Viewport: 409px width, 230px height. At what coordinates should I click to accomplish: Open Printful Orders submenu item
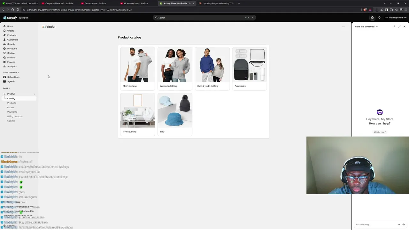(x=11, y=107)
